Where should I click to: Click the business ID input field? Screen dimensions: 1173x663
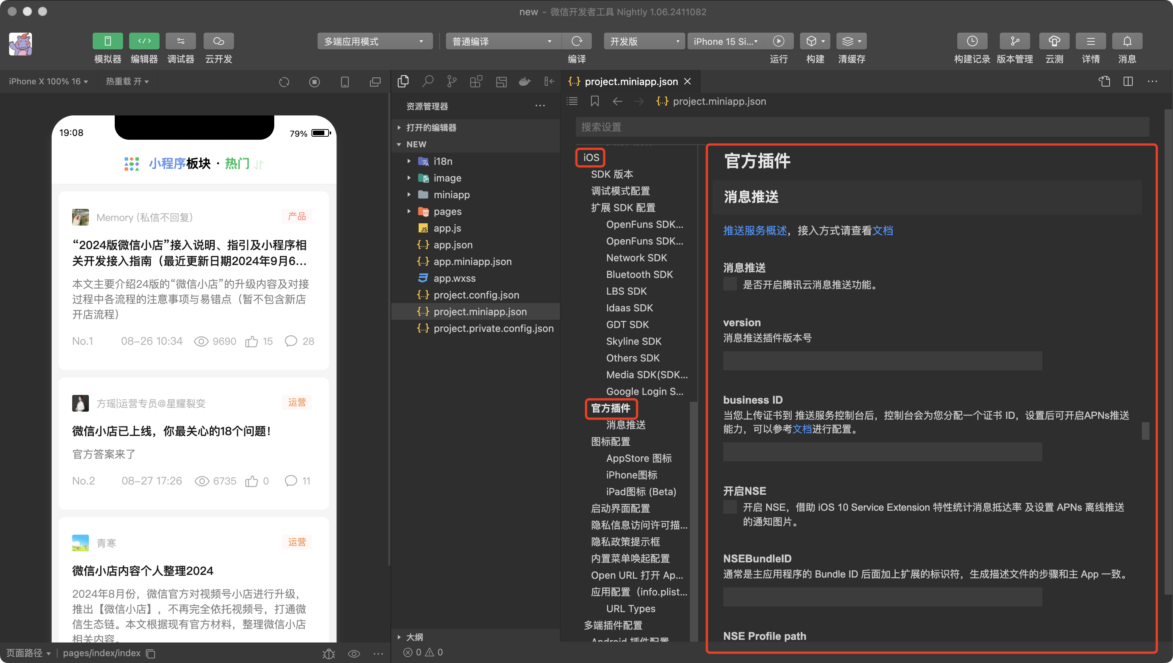(x=882, y=452)
